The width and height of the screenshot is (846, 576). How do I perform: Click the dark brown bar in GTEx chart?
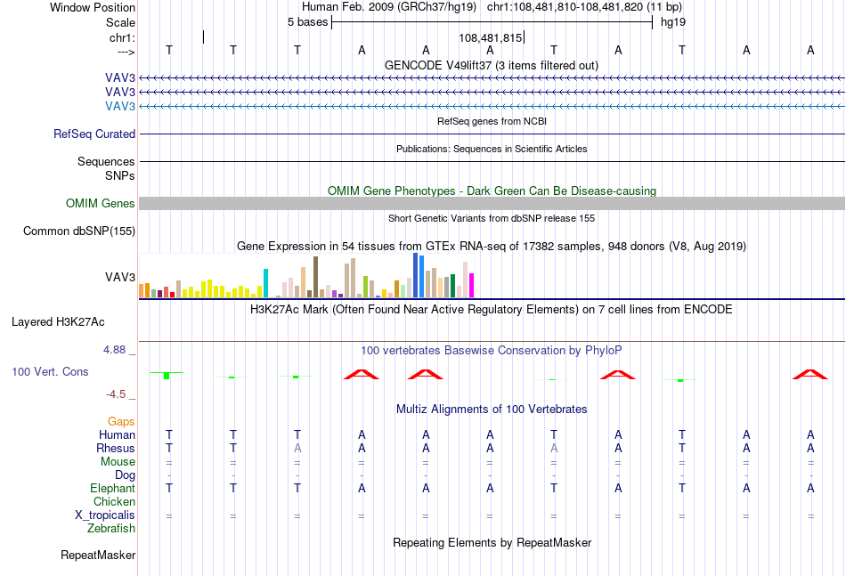coord(315,277)
